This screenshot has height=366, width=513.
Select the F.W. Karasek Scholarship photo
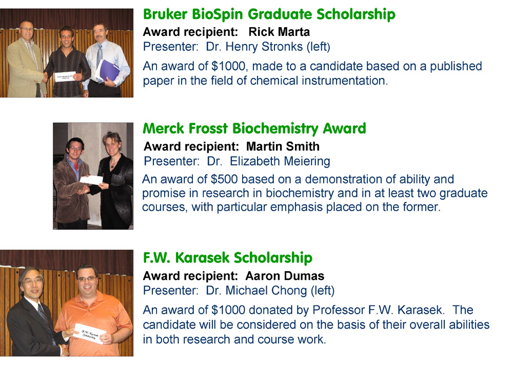click(67, 302)
